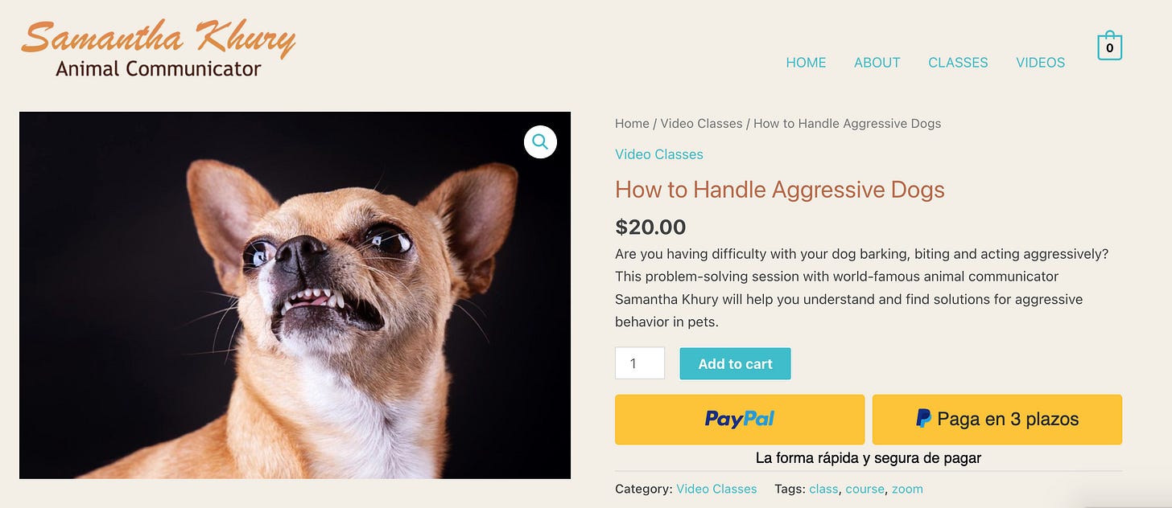Click the magnifier zoom icon on image
Screen dimensions: 1172x508
click(540, 141)
